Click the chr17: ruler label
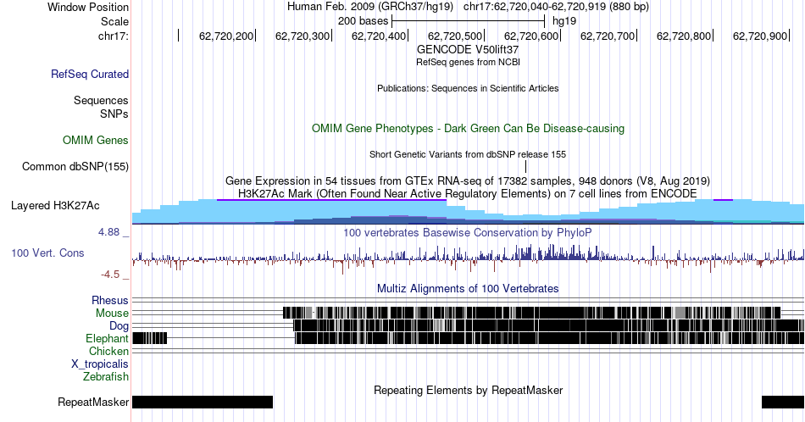Image resolution: width=805 pixels, height=422 pixels. point(113,36)
